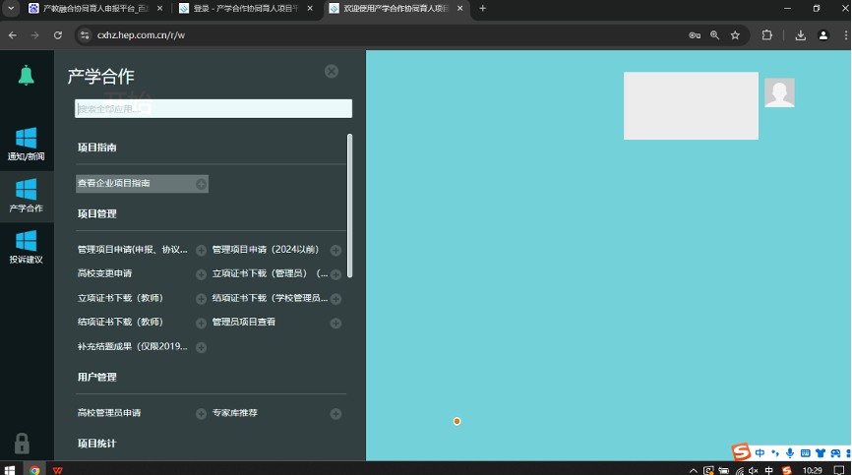Click the plus icon beside 高校变更申请
The image size is (852, 475).
201,274
